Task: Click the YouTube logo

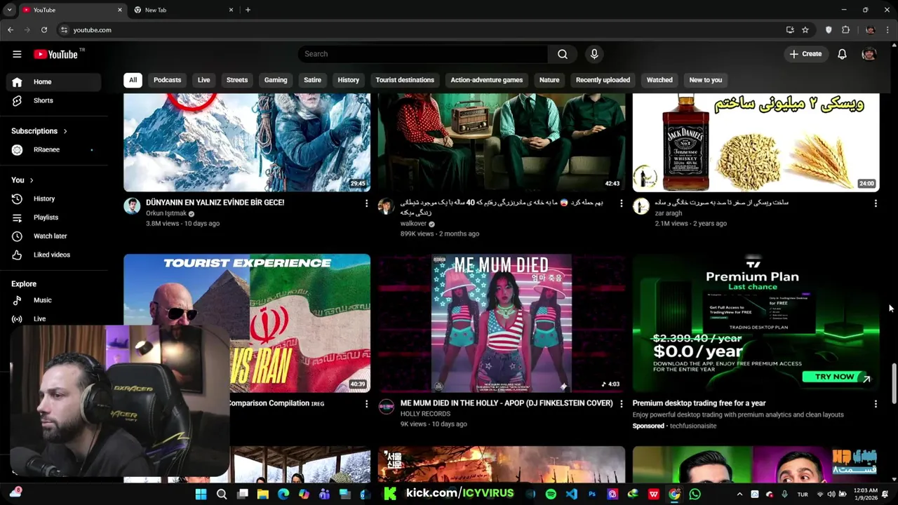Action: 55,54
